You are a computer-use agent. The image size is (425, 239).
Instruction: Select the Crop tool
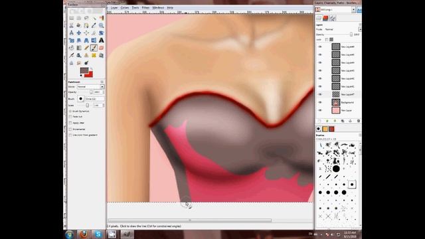pyautogui.click(x=94, y=33)
